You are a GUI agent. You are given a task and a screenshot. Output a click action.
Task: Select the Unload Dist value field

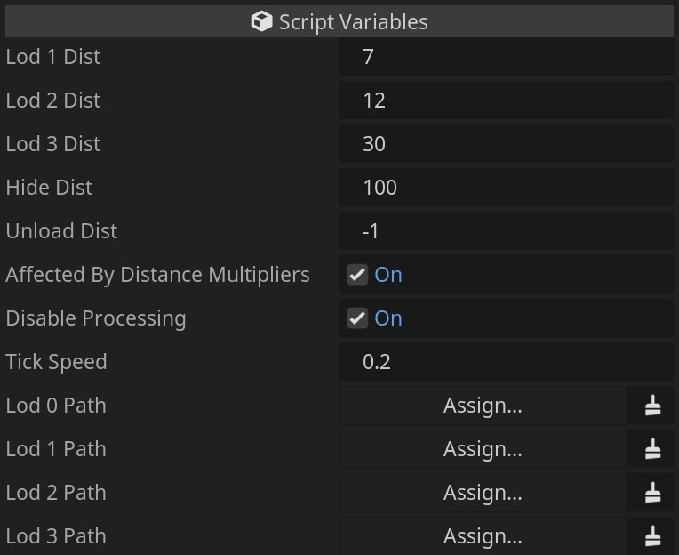click(507, 231)
